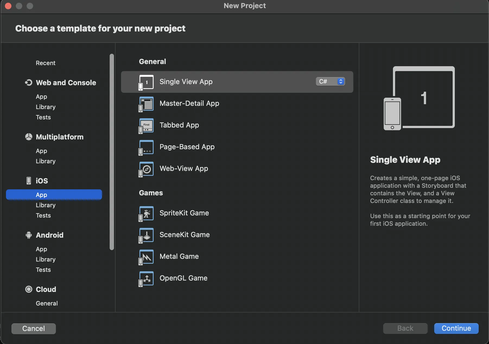This screenshot has height=344, width=489.
Task: Select the Tabbed App template label
Action: (179, 125)
